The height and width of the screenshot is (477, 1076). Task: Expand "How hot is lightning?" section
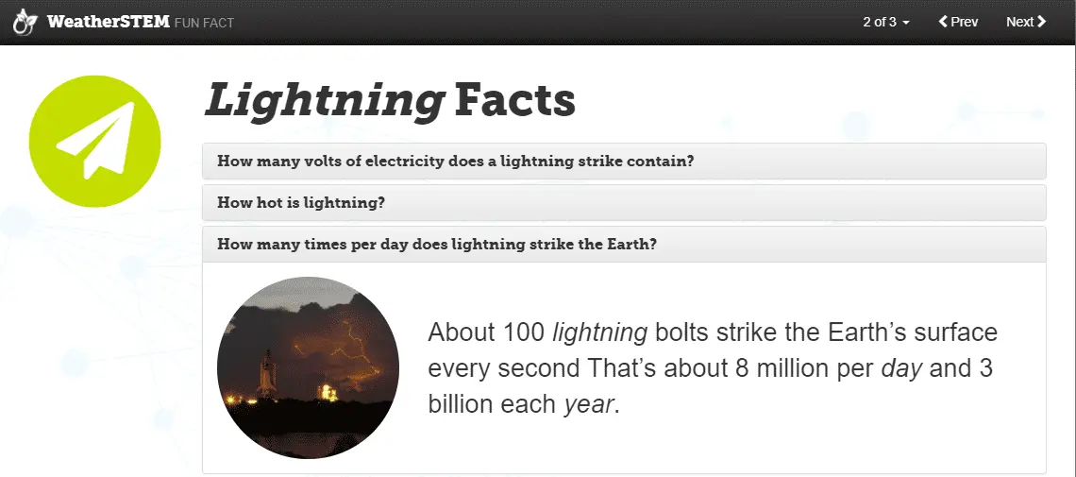[x=301, y=202]
